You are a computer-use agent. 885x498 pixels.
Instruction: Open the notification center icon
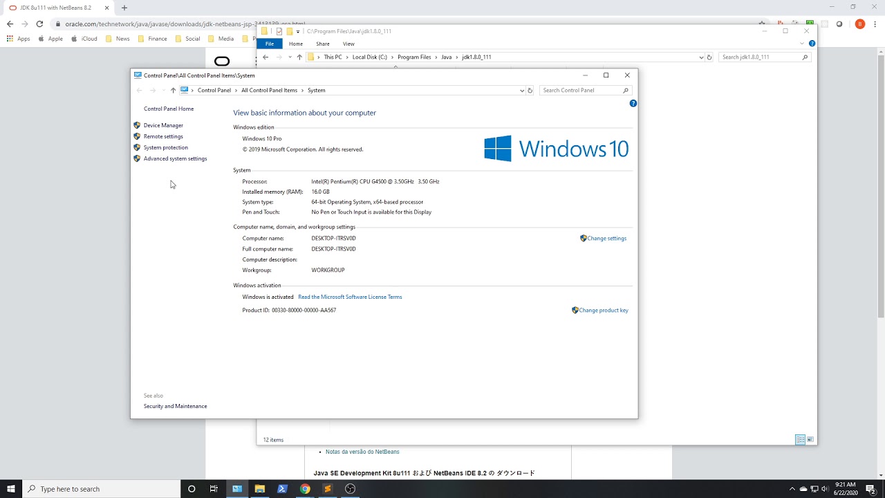(870, 488)
